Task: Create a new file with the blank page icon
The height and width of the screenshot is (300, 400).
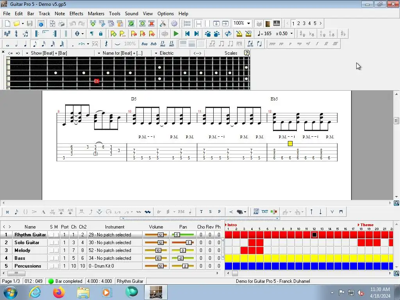Action: click(7, 23)
